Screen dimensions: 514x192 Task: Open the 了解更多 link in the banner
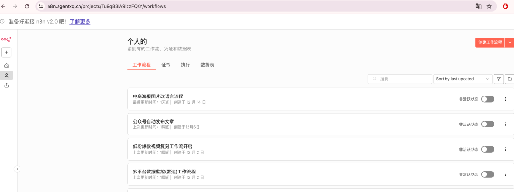pyautogui.click(x=80, y=22)
